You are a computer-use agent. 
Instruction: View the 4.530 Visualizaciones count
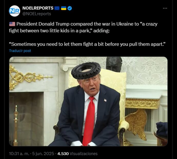77,154
